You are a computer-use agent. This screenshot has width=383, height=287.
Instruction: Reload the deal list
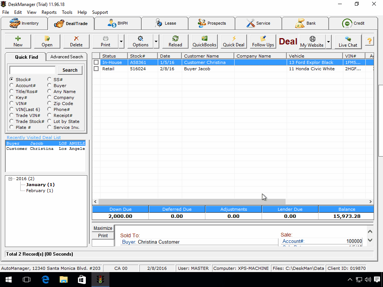tap(175, 41)
